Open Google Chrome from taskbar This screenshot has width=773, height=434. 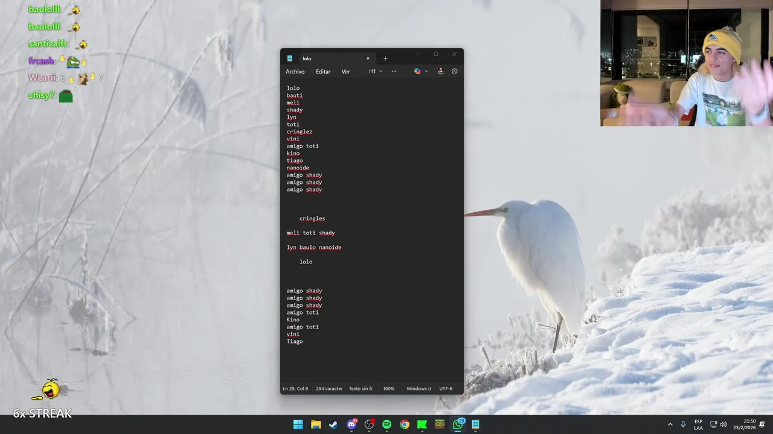[405, 424]
